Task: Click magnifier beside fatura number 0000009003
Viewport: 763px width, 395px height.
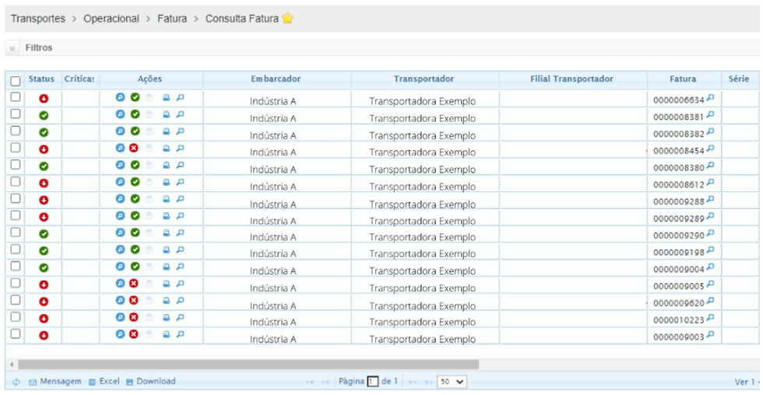Action: (x=710, y=335)
